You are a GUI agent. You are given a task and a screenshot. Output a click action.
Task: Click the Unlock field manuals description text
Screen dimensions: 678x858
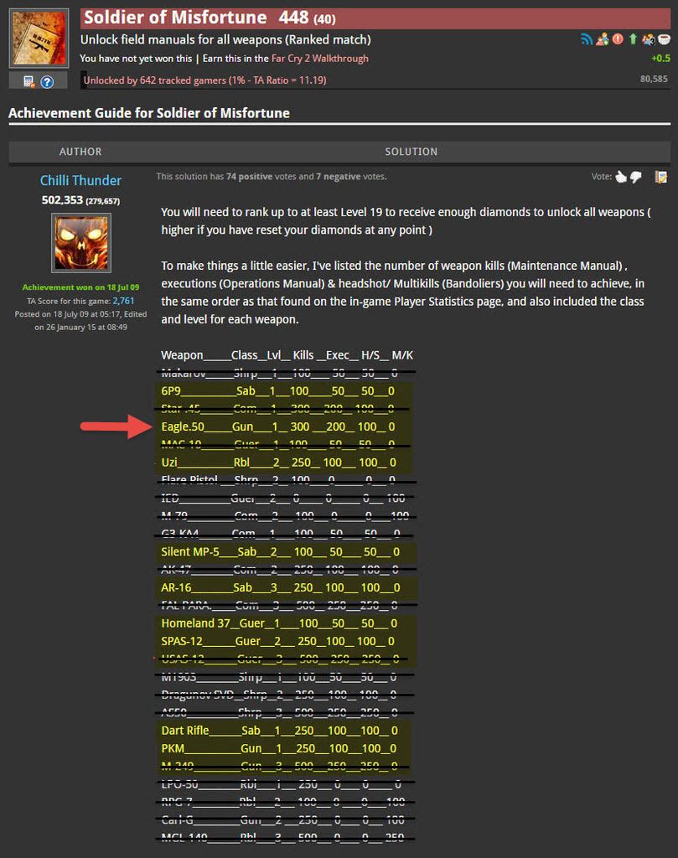225,39
